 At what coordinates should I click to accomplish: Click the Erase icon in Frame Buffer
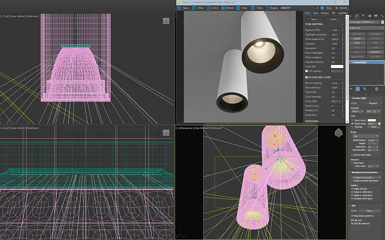point(238,8)
